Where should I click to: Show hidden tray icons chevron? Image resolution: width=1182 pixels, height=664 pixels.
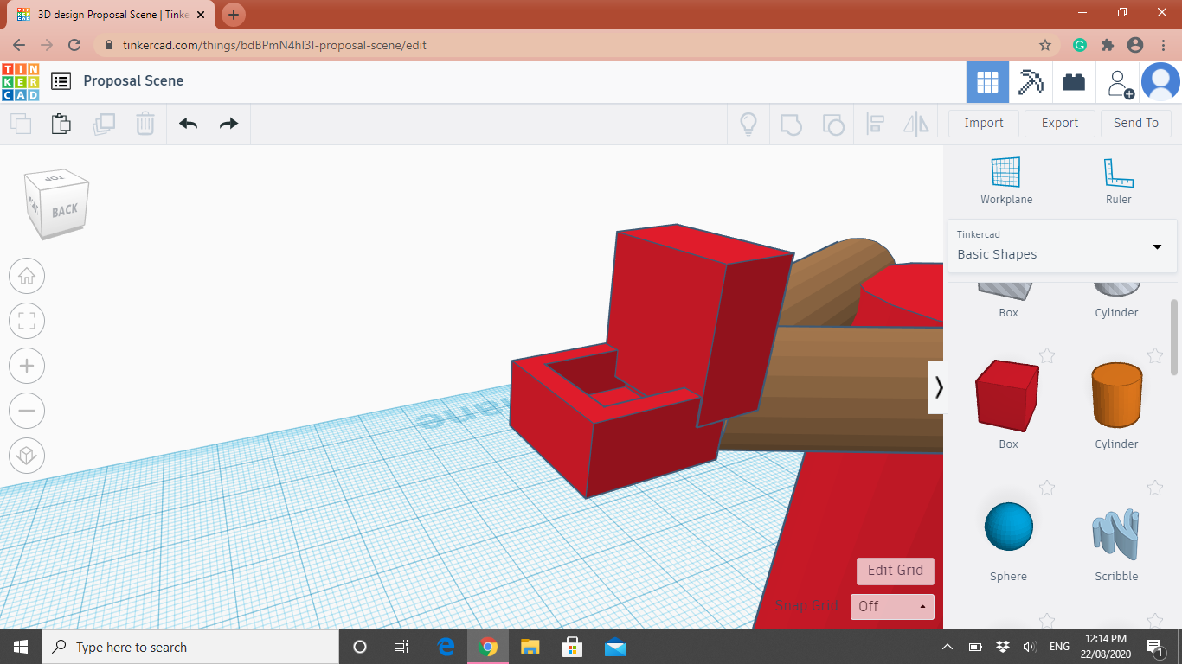pyautogui.click(x=949, y=647)
